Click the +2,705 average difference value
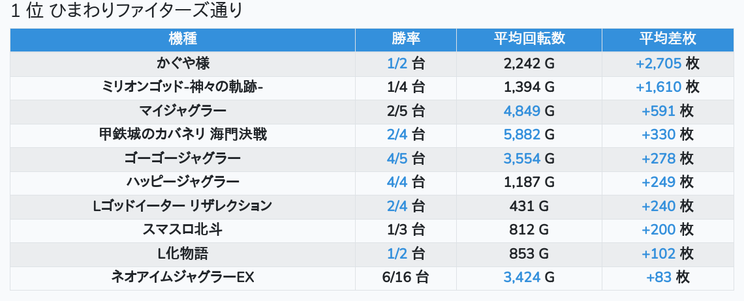This screenshot has width=744, height=301. [659, 63]
